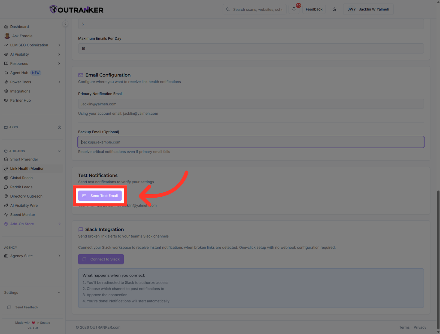Click the Outranker logo
This screenshot has height=334, width=440.
click(x=76, y=10)
